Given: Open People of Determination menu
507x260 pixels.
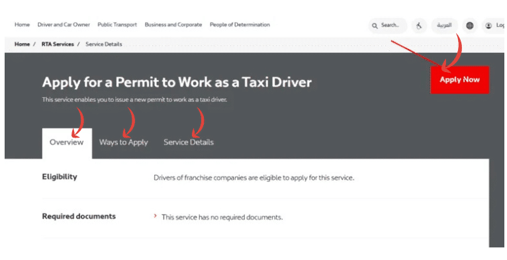Looking at the screenshot, I should [240, 24].
